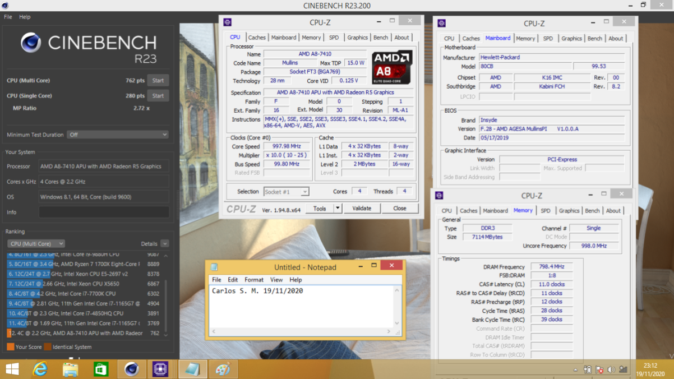Show hidden system tray icons
The height and width of the screenshot is (379, 674).
576,370
